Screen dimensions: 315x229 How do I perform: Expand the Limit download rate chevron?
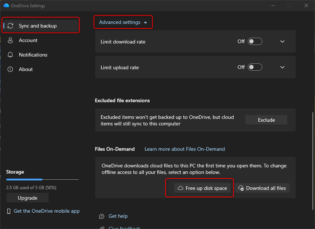(282, 41)
